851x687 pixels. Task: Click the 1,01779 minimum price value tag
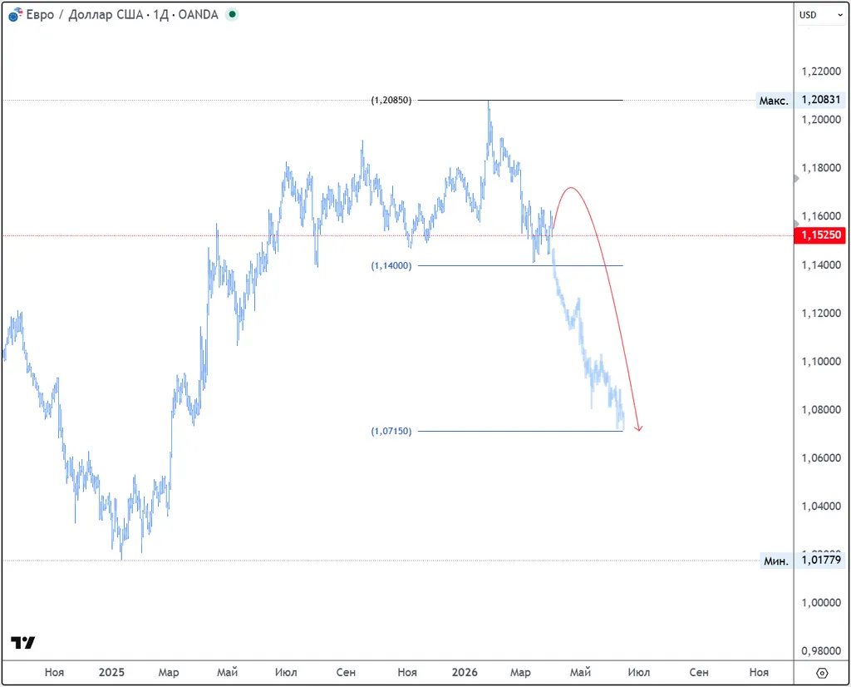[821, 561]
